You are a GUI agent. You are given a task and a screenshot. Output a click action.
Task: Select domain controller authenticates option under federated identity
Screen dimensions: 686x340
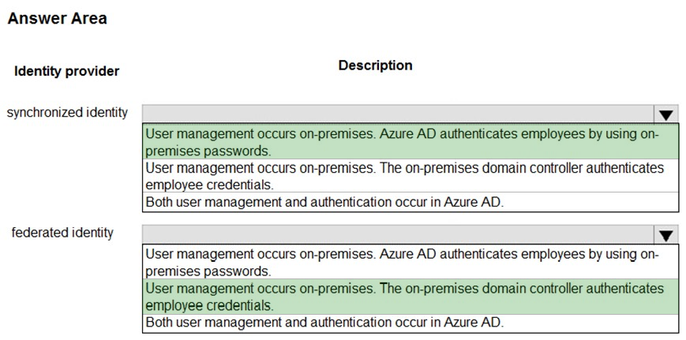(410, 297)
